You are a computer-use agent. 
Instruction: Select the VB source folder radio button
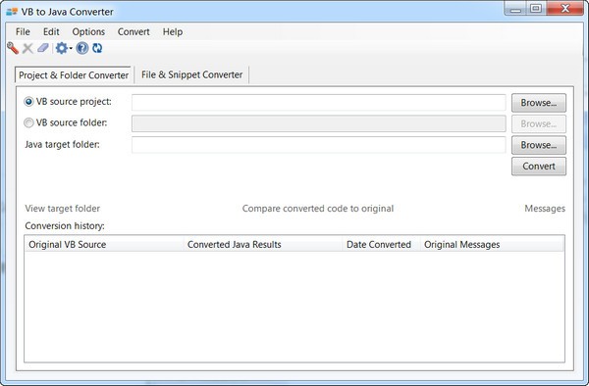pyautogui.click(x=28, y=122)
